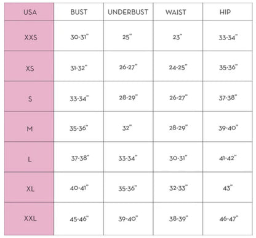Viewport: 256px width, 238px height.
Task: Select the XL size row label
Action: (x=30, y=189)
